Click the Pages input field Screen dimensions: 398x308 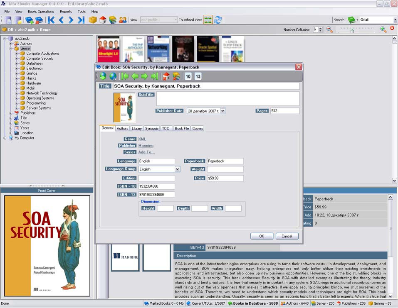285,111
